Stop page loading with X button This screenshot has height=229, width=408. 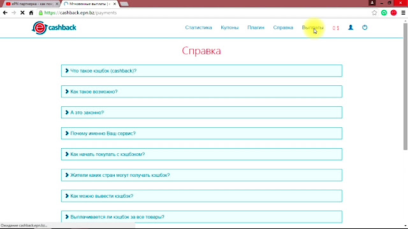tap(22, 13)
